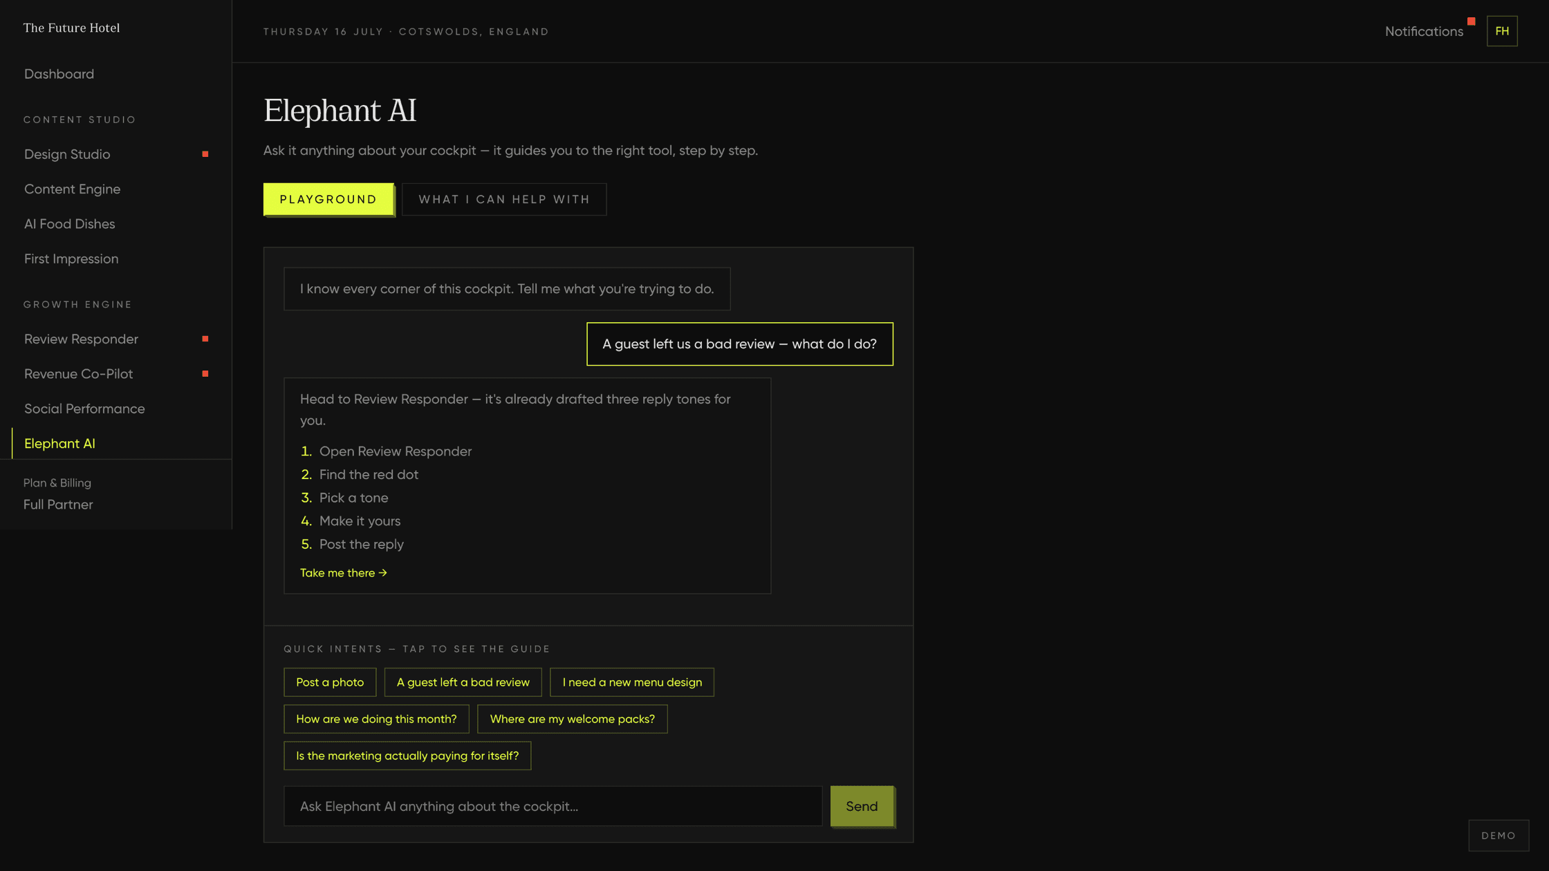Image resolution: width=1549 pixels, height=871 pixels.
Task: Click the DEMO badge
Action: point(1499,836)
